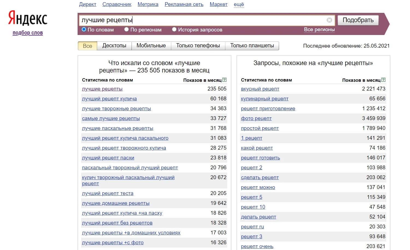The height and width of the screenshot is (250, 410).
Task: Open the 'рецепт очень' similar query
Action: point(257,246)
